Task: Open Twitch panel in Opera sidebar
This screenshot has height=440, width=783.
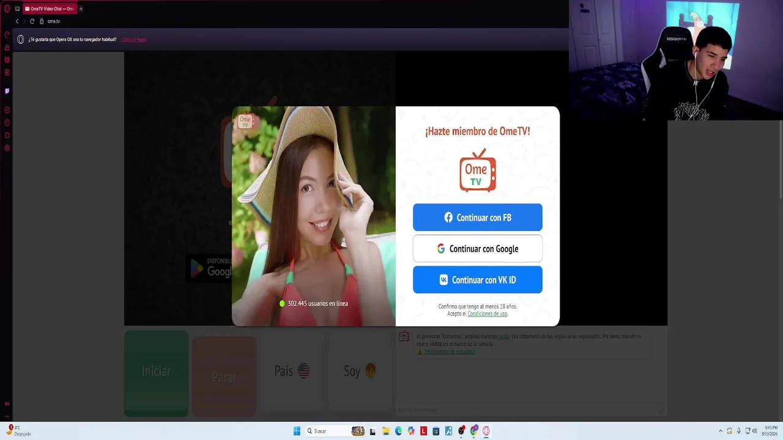Action: pyautogui.click(x=7, y=91)
